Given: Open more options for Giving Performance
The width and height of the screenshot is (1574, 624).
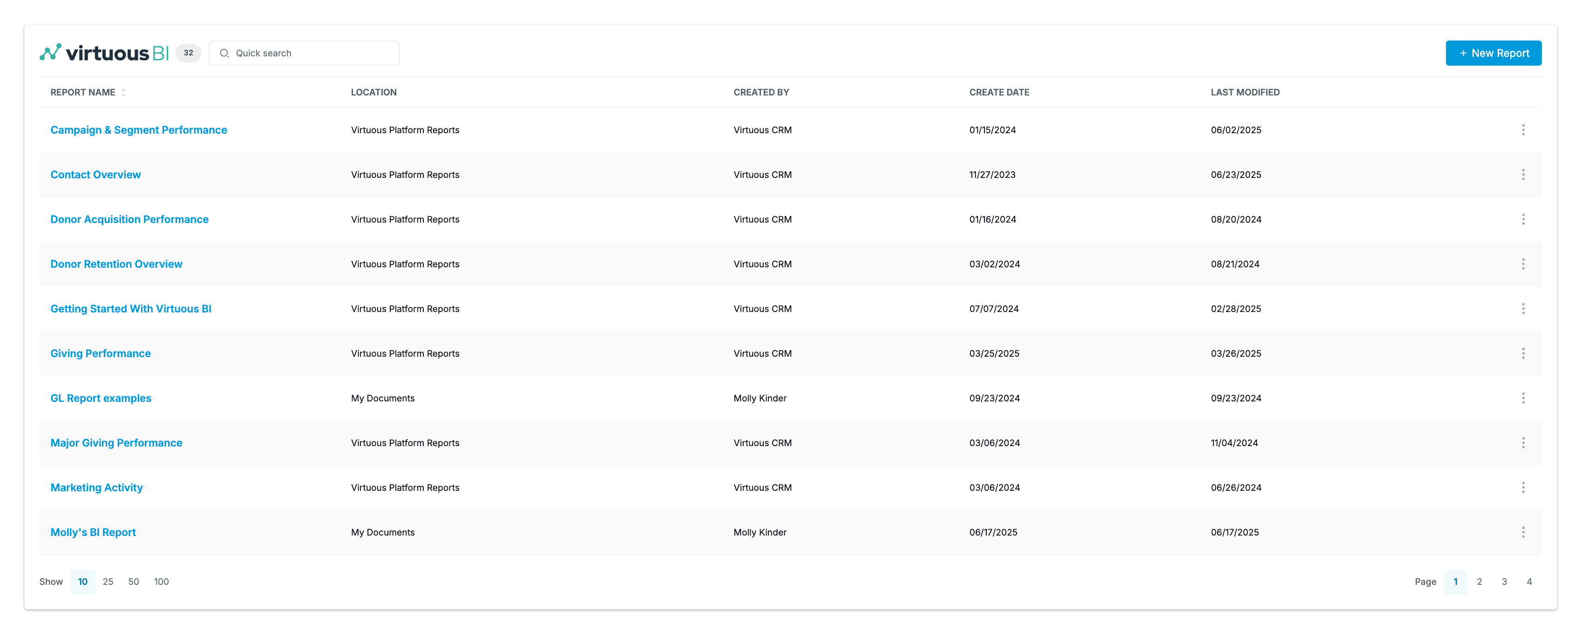Looking at the screenshot, I should (1523, 353).
